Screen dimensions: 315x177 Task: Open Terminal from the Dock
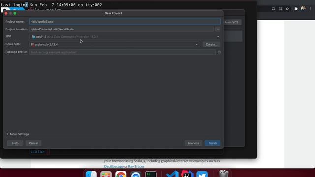(x=151, y=174)
